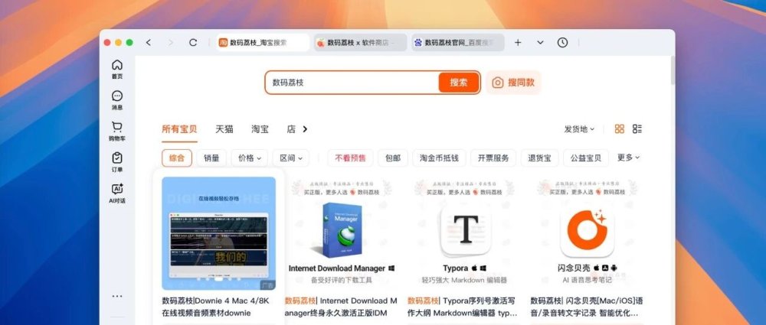This screenshot has height=325, width=766.
Task: Toggle the 开票服务 filter
Action: (493, 158)
